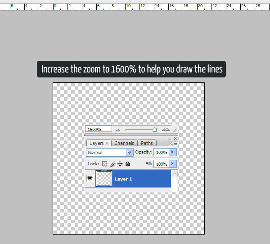
Task: Minimize the Layers panel
Action: click(x=170, y=139)
